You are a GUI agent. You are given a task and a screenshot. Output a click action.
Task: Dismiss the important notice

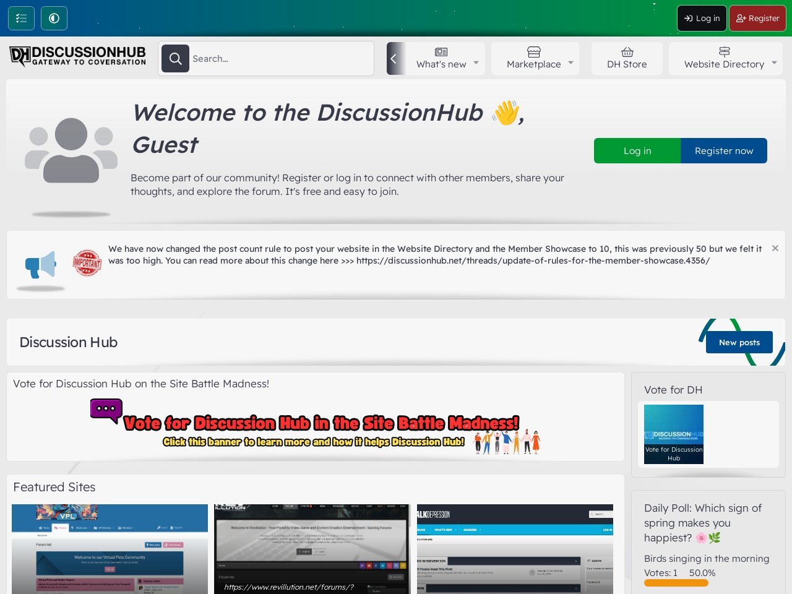point(775,248)
